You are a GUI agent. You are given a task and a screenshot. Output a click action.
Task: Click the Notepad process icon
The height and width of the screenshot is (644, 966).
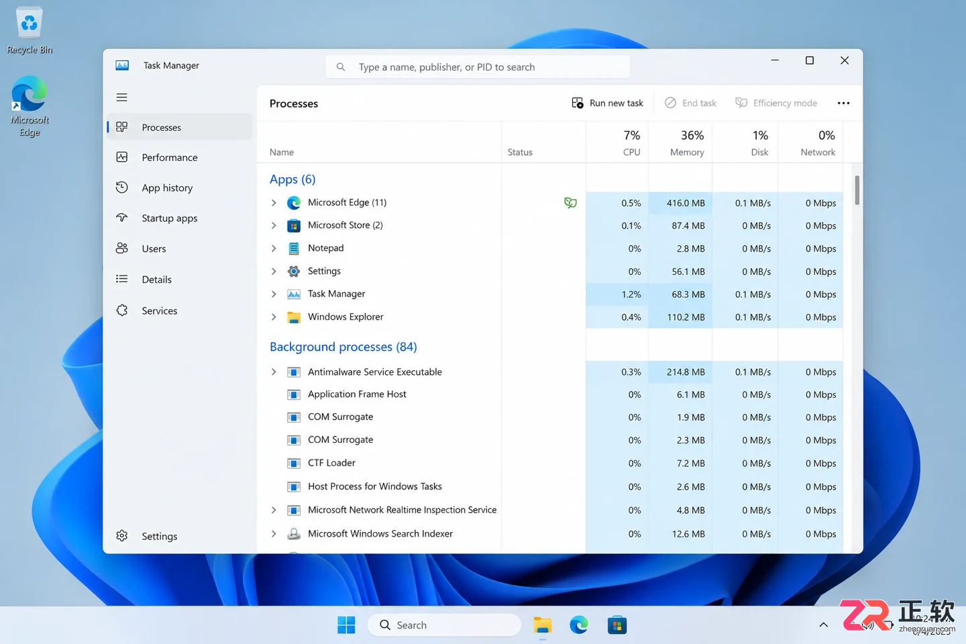294,248
